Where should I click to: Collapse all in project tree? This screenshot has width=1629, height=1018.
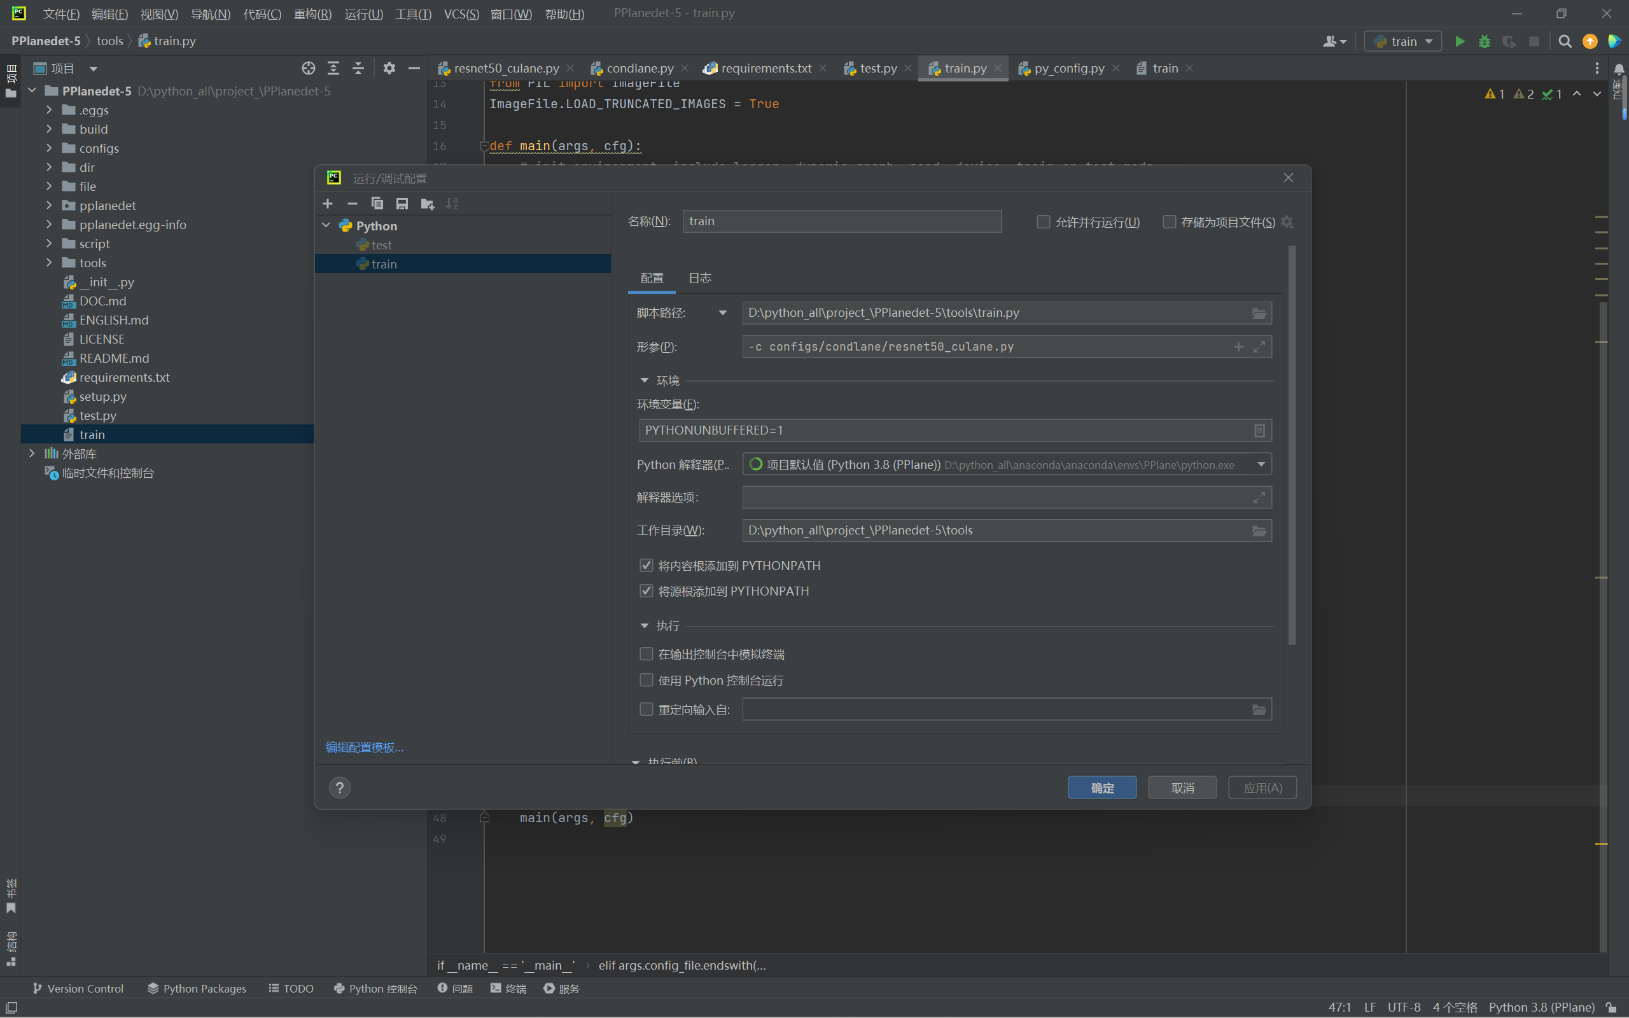pos(358,68)
